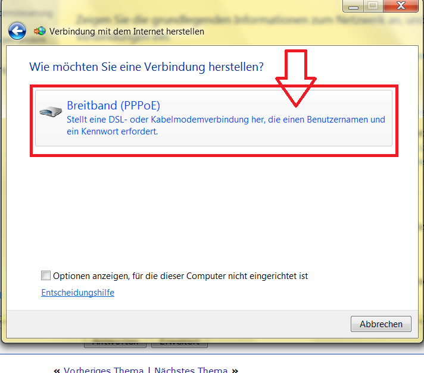This screenshot has height=373, width=424.
Task: Open the Nächstes Thema link
Action: 191,370
